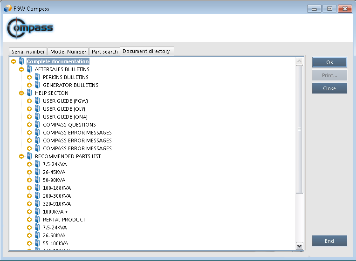Image resolution: width=356 pixels, height=261 pixels.
Task: Click the book icon beside COMPASS QUESTIONS
Action: 37,125
